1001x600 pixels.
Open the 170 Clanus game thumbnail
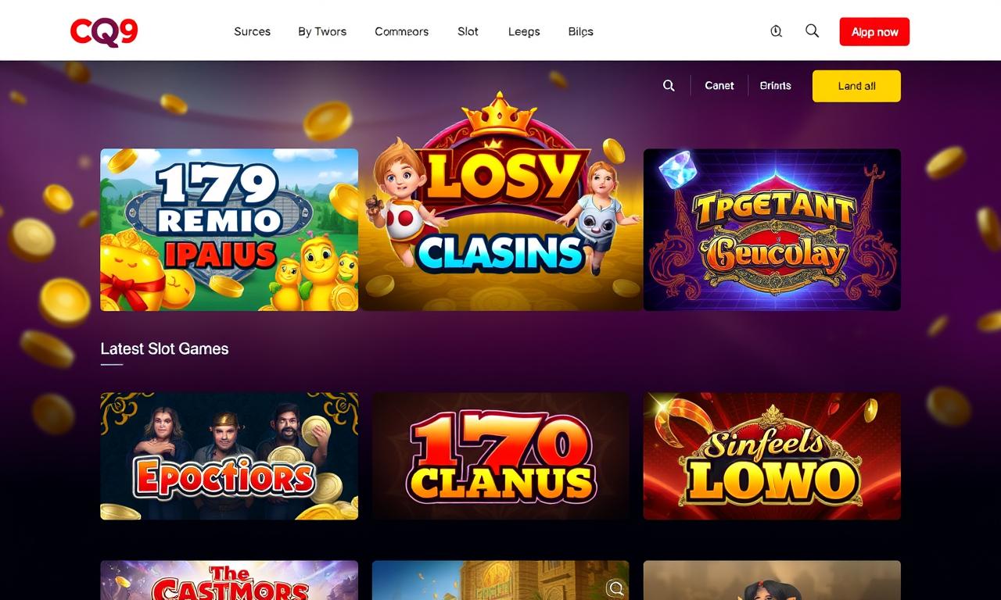[x=500, y=456]
